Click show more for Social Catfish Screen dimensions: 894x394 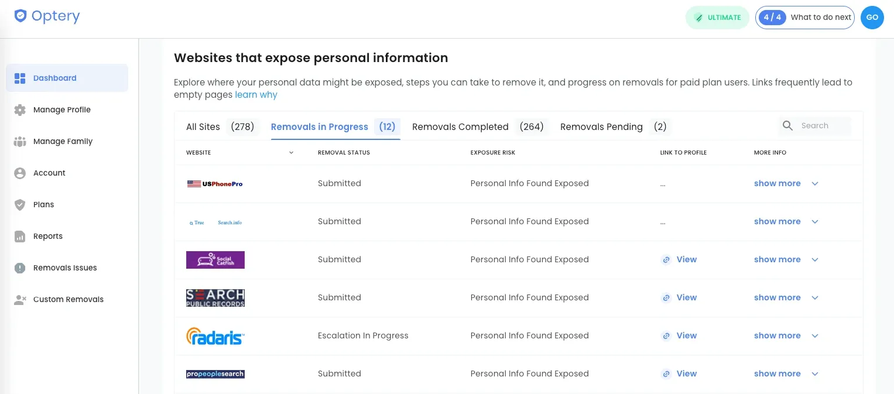777,259
